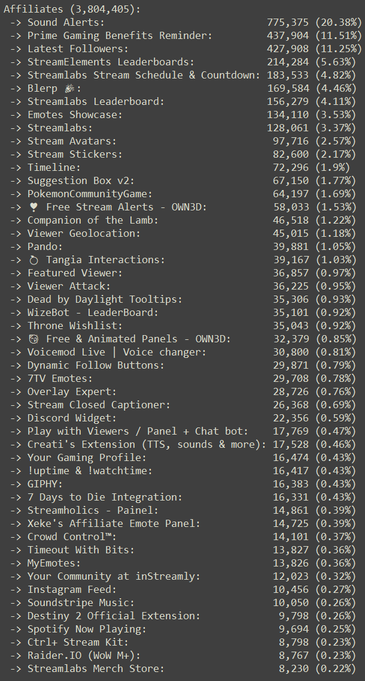Screen dimensions: 365x681
Task: Select the Latest Followers entry
Action: click(78, 49)
